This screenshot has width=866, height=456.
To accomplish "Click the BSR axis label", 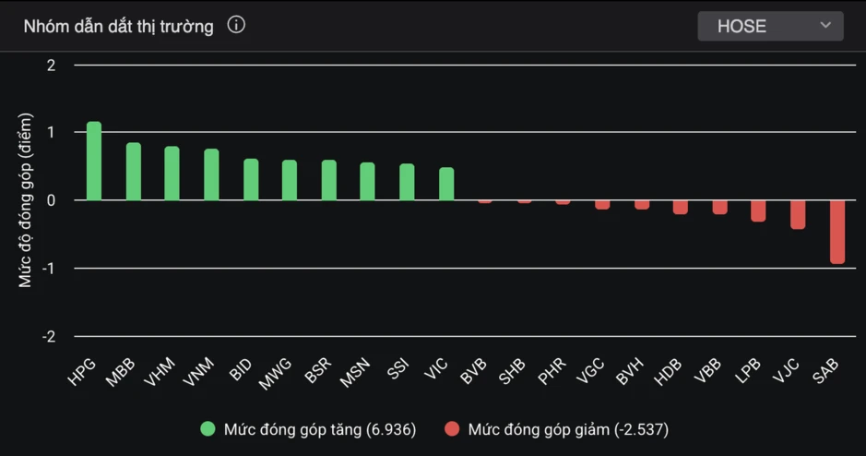I will (x=318, y=371).
